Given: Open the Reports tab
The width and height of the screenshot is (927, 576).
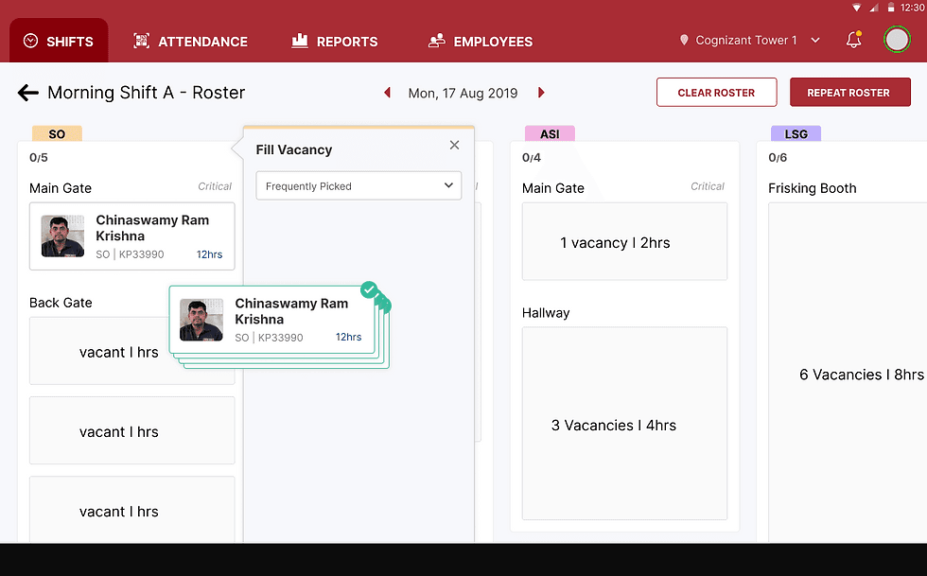Looking at the screenshot, I should (x=335, y=42).
